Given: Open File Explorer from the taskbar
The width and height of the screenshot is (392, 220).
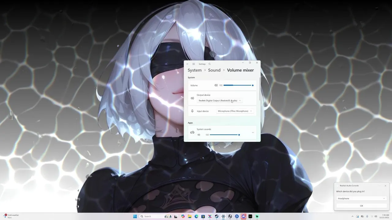Looking at the screenshot, I should 190,216.
